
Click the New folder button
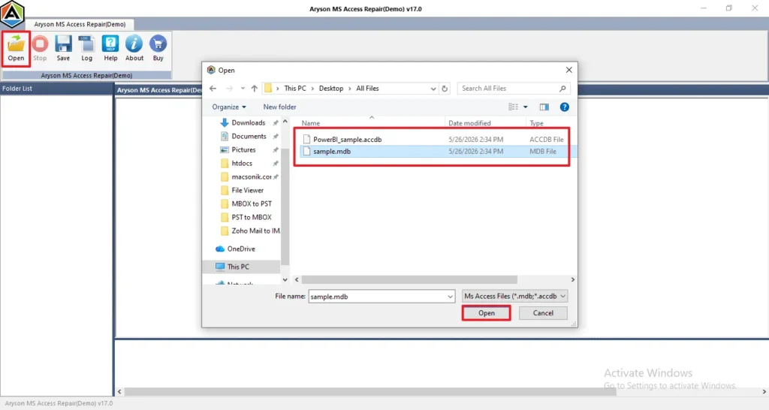[x=279, y=107]
